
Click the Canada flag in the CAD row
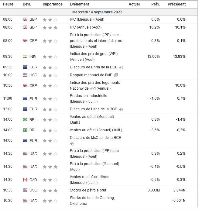pos(25,180)
